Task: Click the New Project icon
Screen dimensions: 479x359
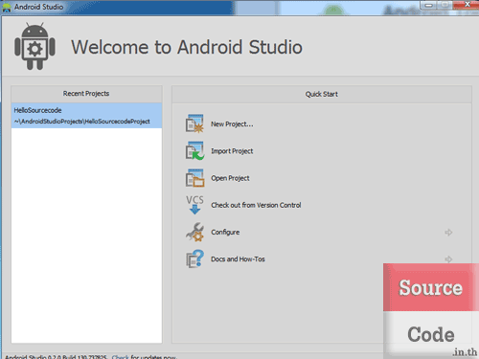Action: pos(194,123)
